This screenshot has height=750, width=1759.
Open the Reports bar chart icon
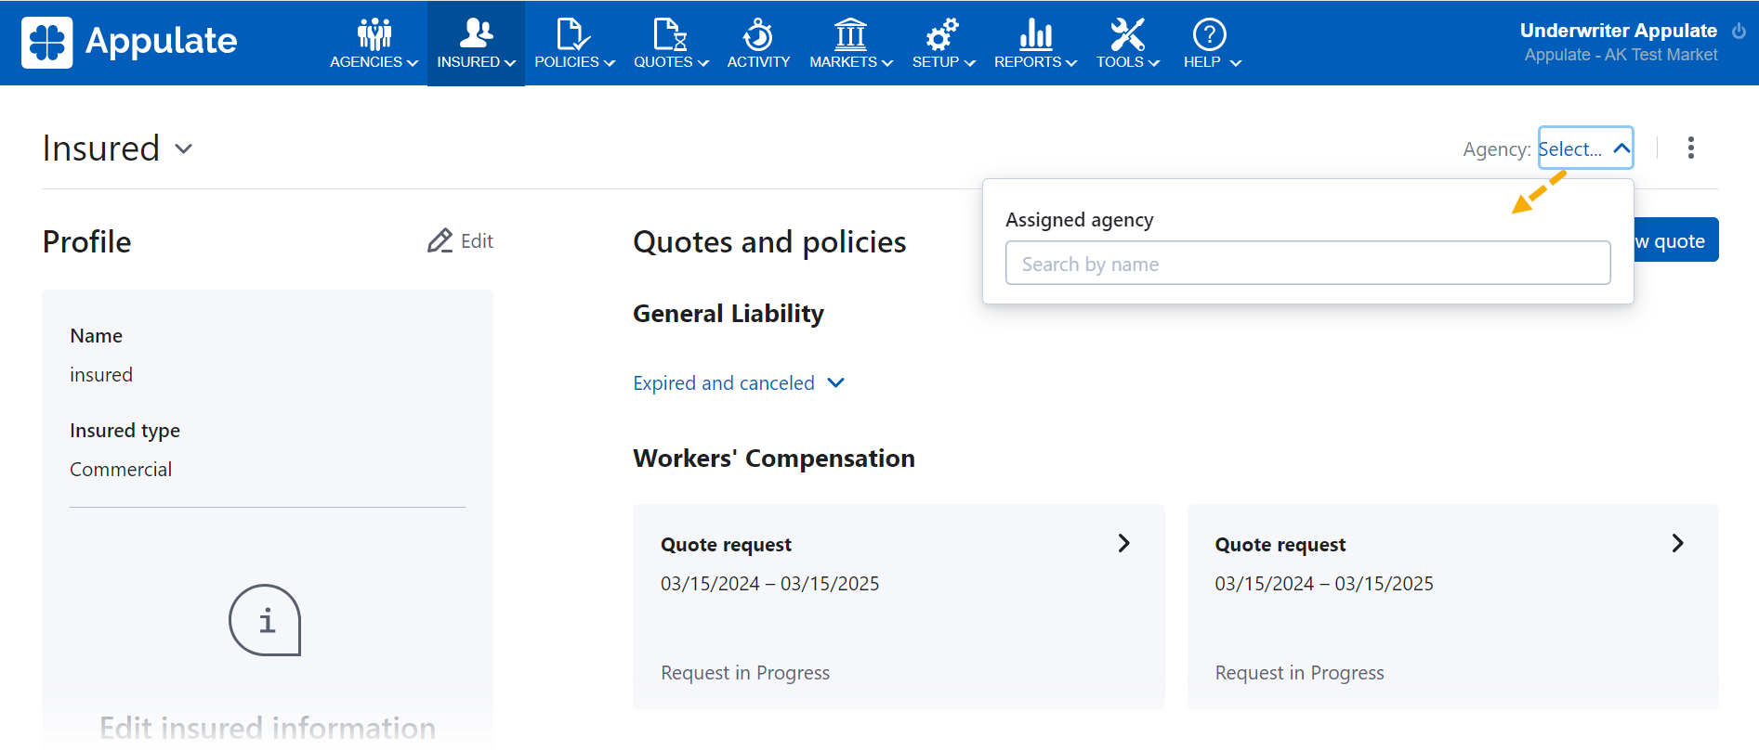[x=1035, y=35]
